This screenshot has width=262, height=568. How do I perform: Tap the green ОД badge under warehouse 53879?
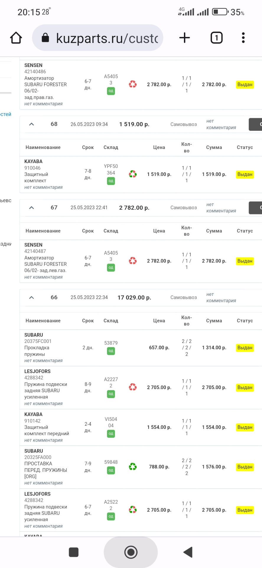[111, 351]
